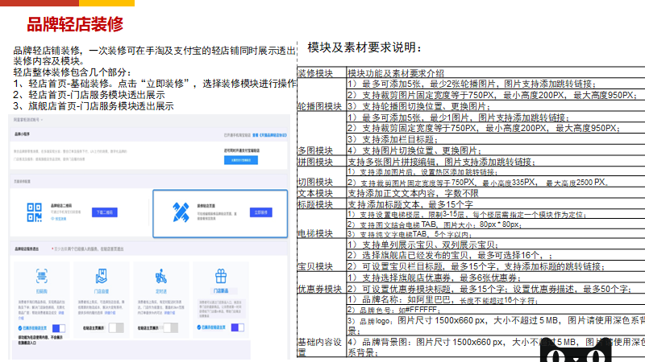645x362 pixels.
Task: Click the blue check icon under 扫码购
Action: [19, 328]
